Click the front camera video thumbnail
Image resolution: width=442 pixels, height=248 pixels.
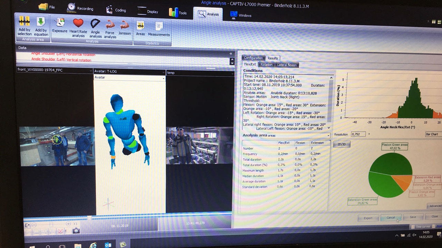pos(57,146)
